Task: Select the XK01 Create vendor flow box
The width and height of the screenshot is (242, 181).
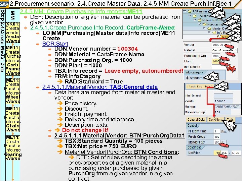Action: pyautogui.click(x=13, y=33)
